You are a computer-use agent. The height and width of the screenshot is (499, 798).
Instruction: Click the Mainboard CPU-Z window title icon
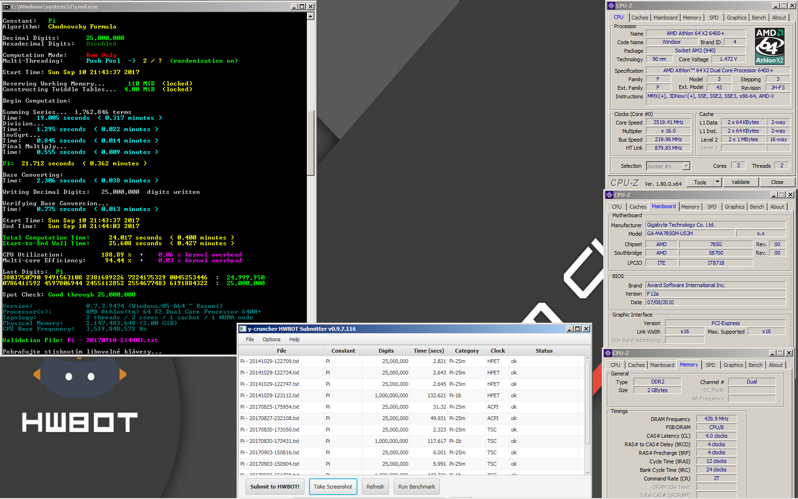pos(609,195)
